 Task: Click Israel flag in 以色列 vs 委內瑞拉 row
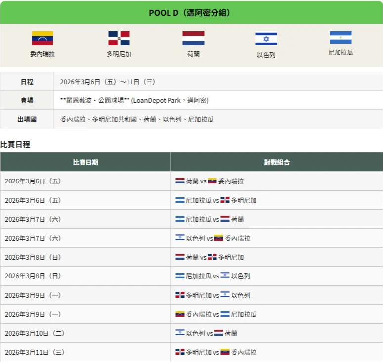[180, 238]
